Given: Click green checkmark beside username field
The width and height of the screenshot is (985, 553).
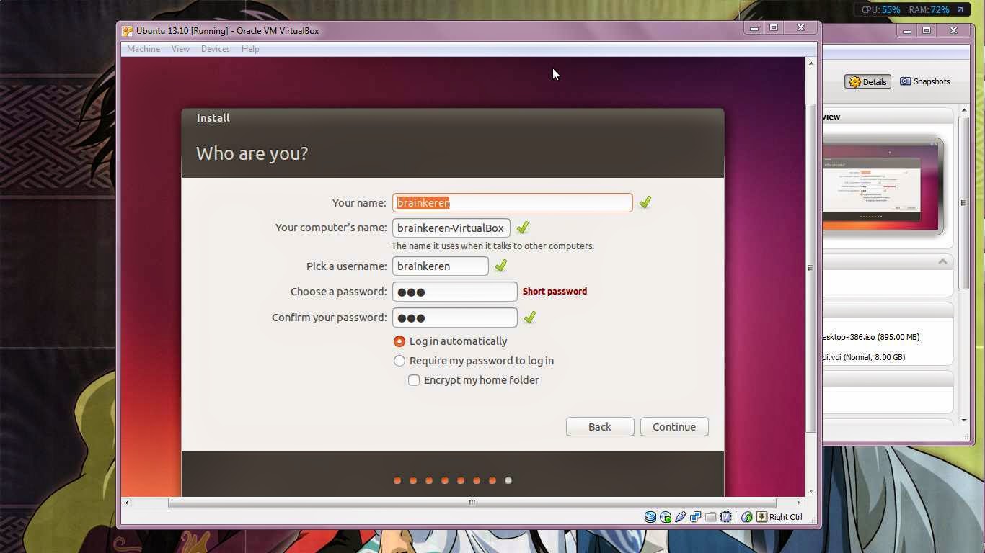Looking at the screenshot, I should pyautogui.click(x=501, y=266).
